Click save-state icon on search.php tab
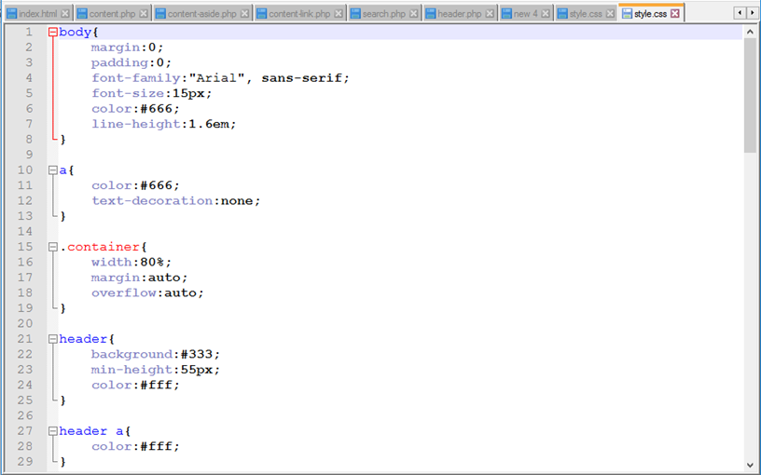This screenshot has width=761, height=475. click(355, 14)
